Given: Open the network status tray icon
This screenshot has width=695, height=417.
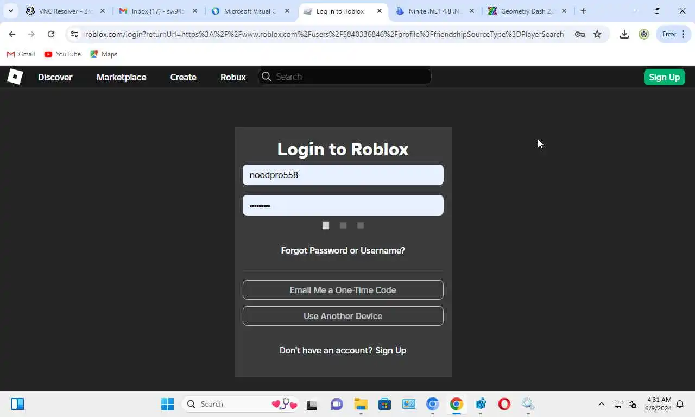Looking at the screenshot, I should (618, 404).
